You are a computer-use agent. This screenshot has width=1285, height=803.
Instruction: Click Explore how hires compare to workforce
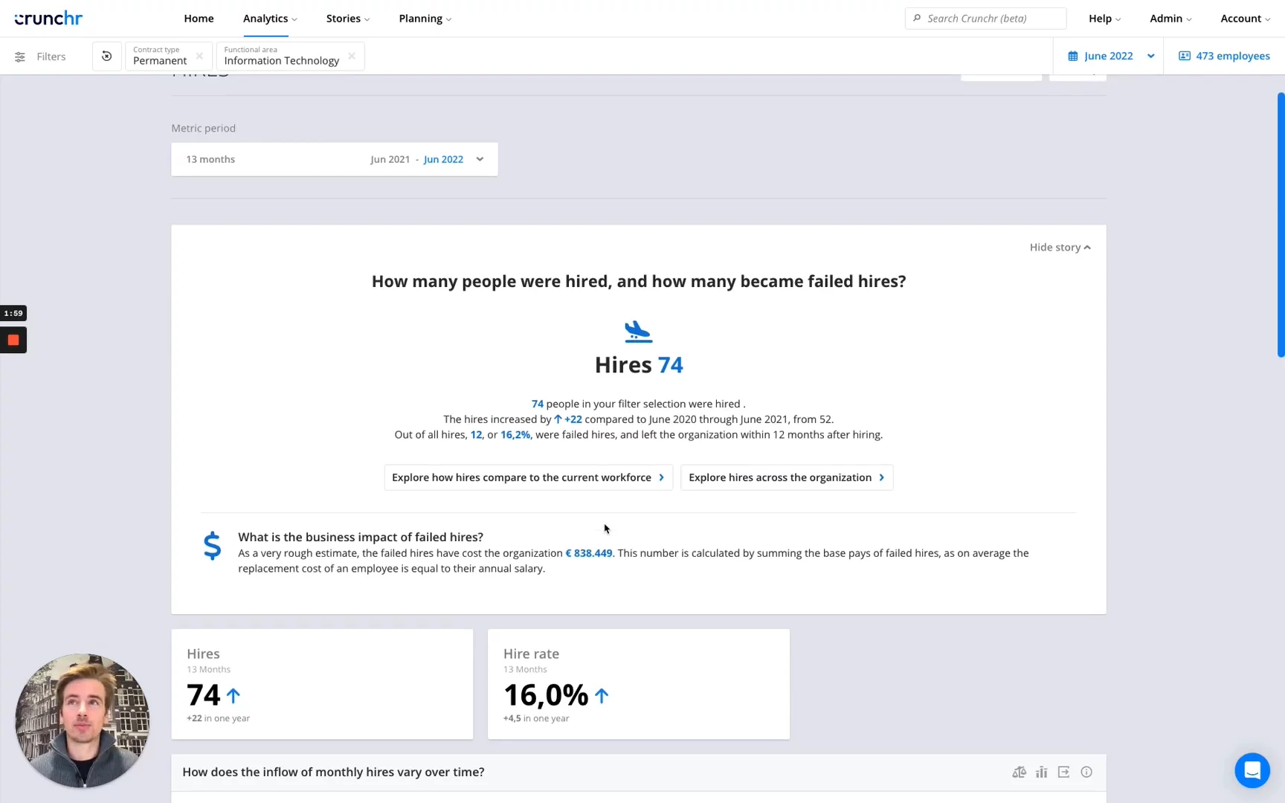528,477
